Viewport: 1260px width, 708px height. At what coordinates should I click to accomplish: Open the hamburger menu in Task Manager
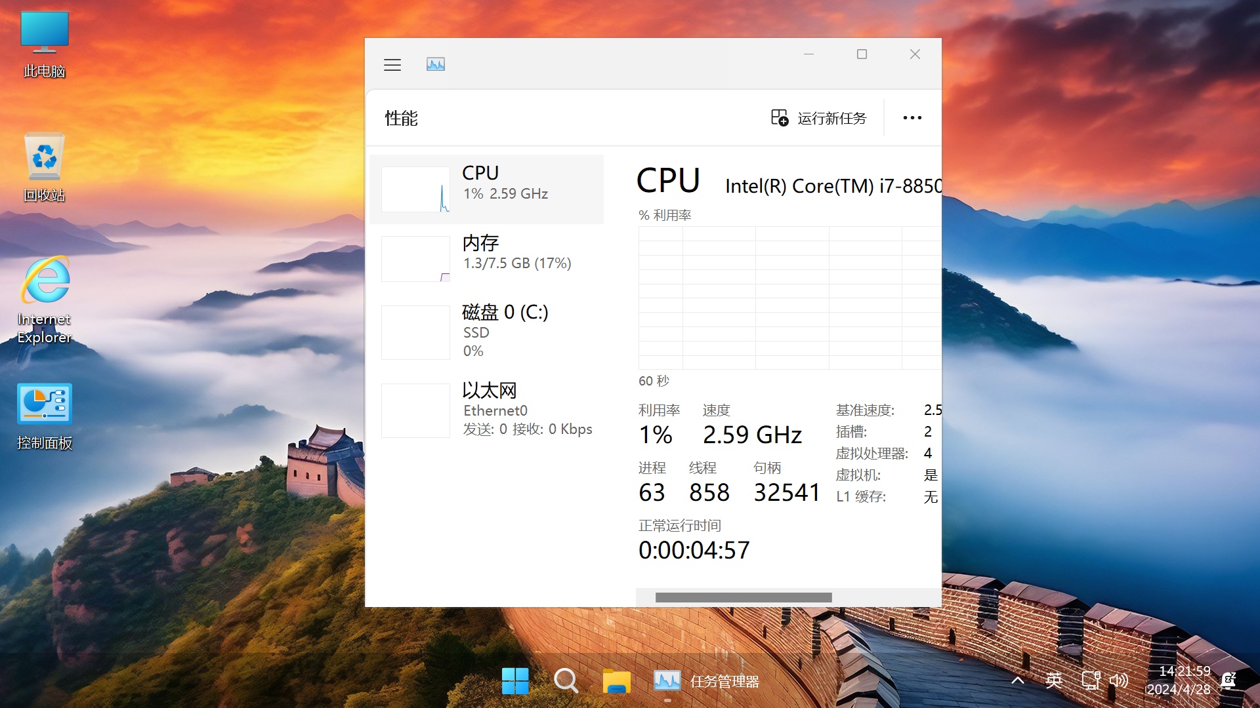(393, 64)
